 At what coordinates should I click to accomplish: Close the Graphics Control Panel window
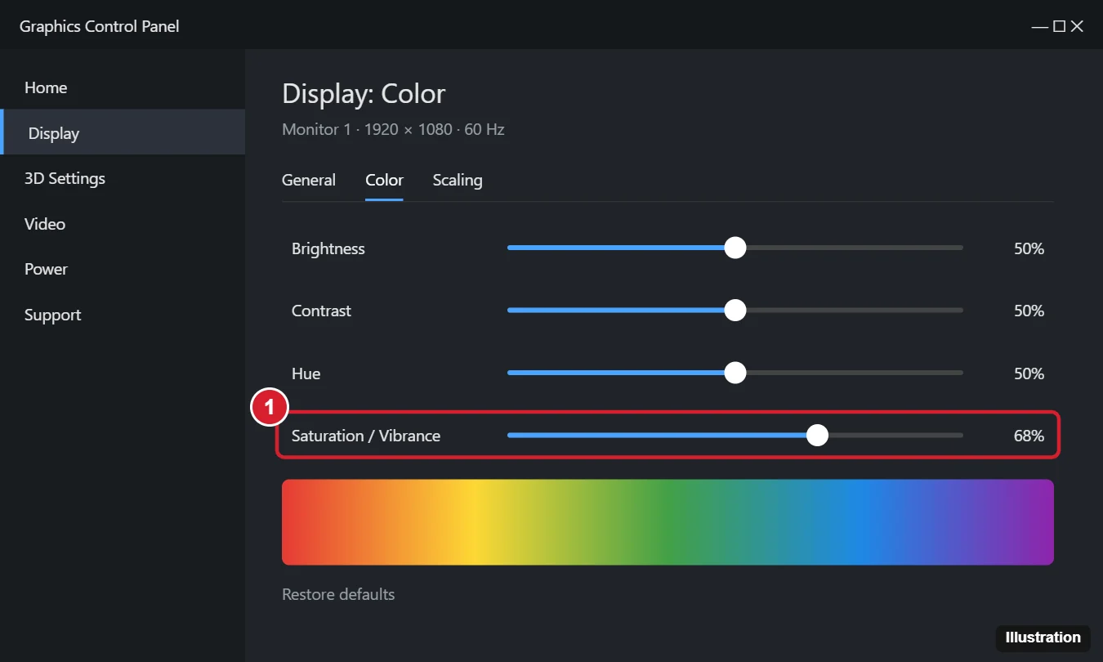coord(1077,26)
